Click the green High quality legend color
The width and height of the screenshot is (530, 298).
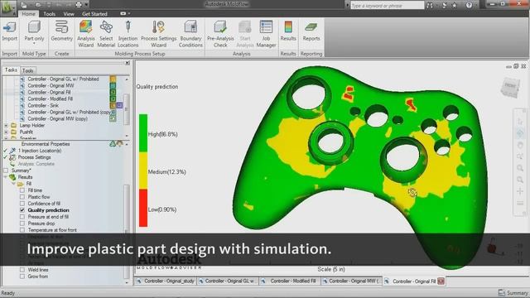[x=143, y=132]
